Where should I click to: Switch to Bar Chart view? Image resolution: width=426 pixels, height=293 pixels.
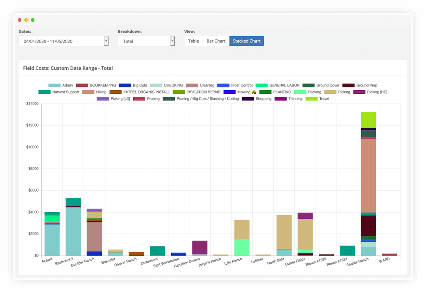click(216, 41)
